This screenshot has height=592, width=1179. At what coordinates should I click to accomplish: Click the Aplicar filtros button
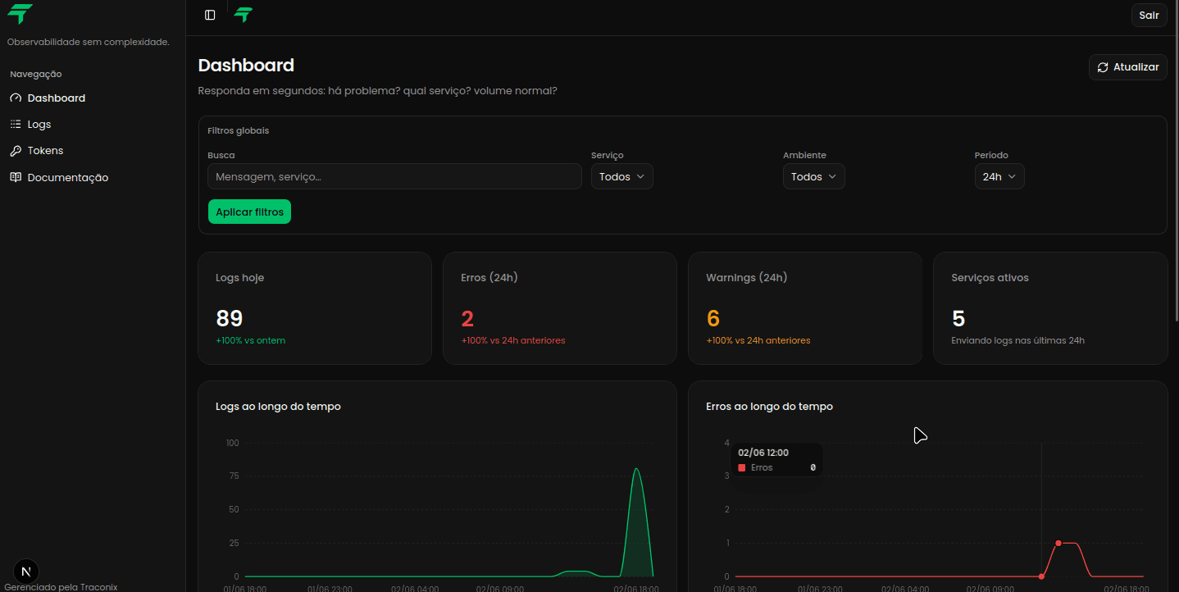(249, 212)
